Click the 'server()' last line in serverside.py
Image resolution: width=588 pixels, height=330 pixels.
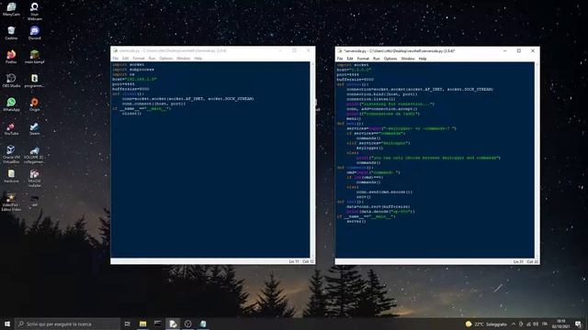click(356, 221)
